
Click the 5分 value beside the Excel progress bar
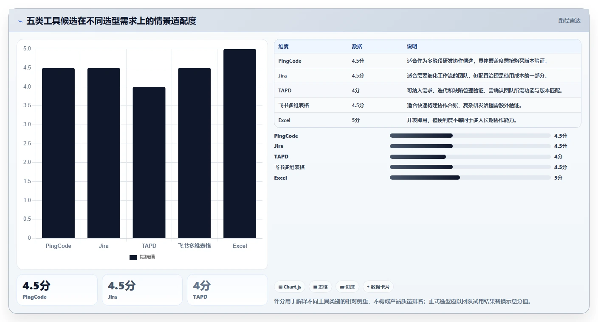559,178
